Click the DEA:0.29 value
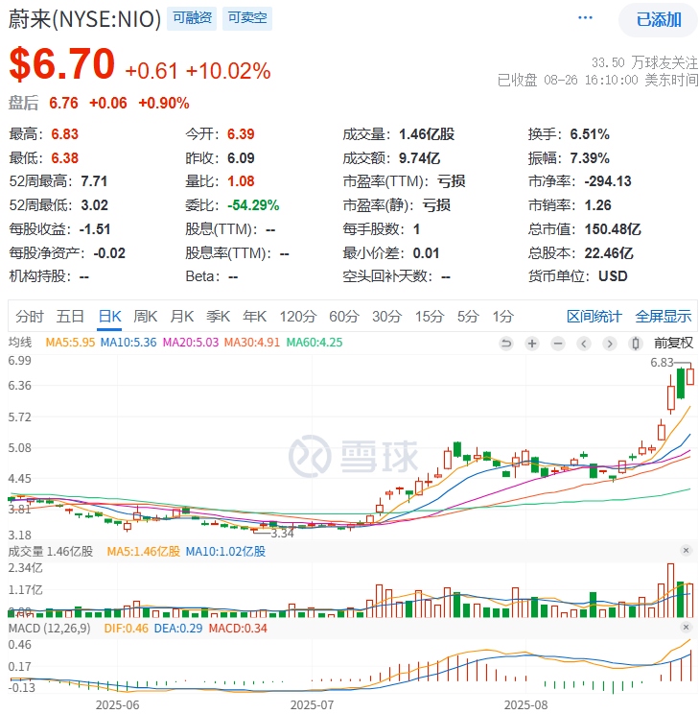The image size is (699, 714). coord(178,629)
